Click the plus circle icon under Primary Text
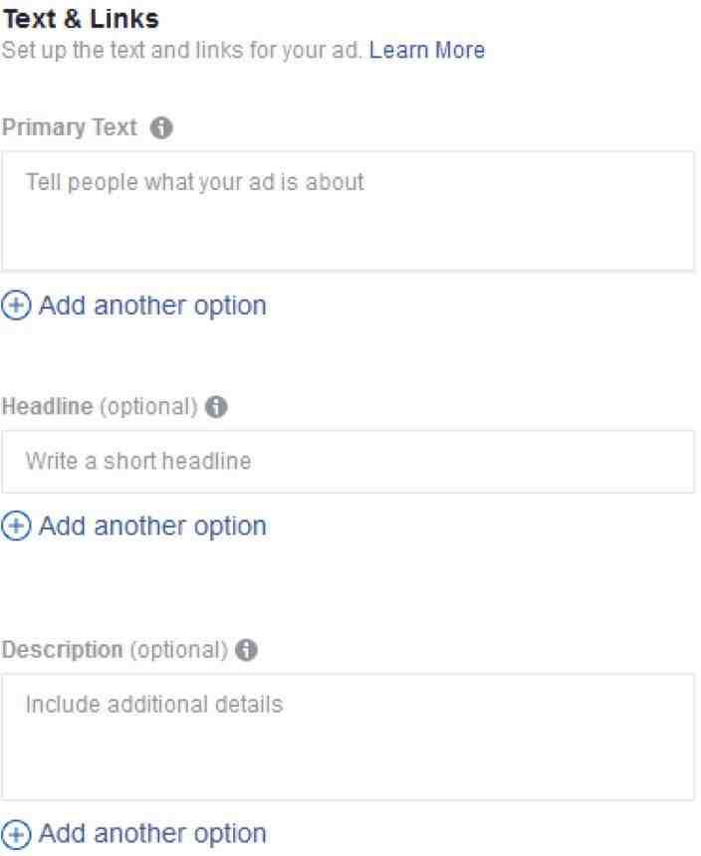This screenshot has width=701, height=856. (x=16, y=306)
